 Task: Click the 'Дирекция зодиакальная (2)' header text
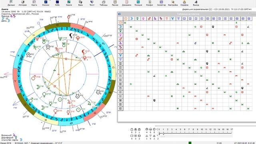pos(197,10)
